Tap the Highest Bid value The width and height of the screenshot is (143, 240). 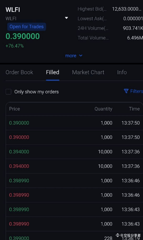127,9
